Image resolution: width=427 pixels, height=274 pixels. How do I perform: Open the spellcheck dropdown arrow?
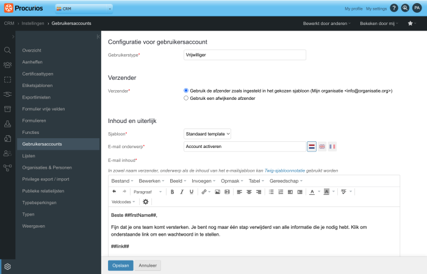point(351,192)
